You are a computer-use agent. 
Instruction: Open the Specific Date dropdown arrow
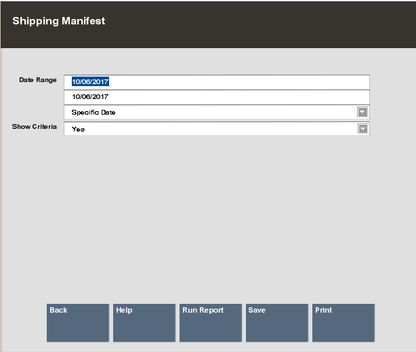[362, 113]
